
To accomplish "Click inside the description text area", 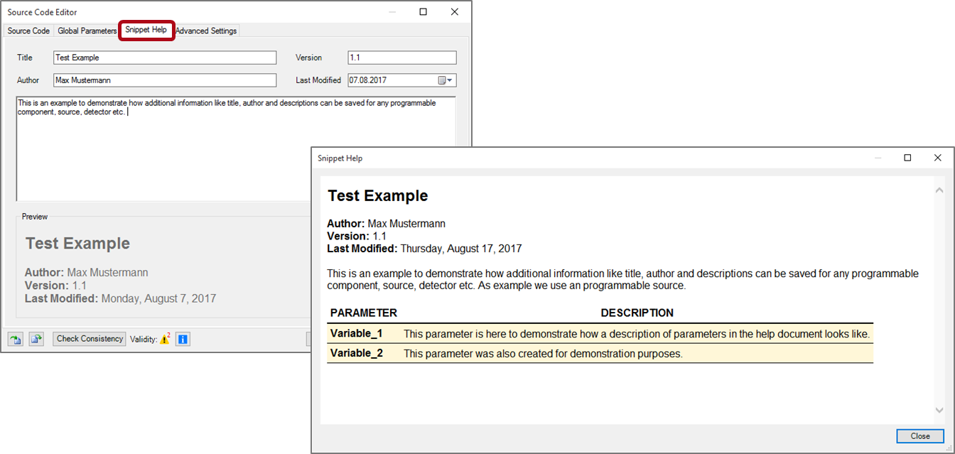I will [x=236, y=149].
